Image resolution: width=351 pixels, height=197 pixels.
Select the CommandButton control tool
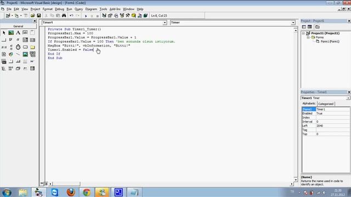pyautogui.click(x=4, y=40)
